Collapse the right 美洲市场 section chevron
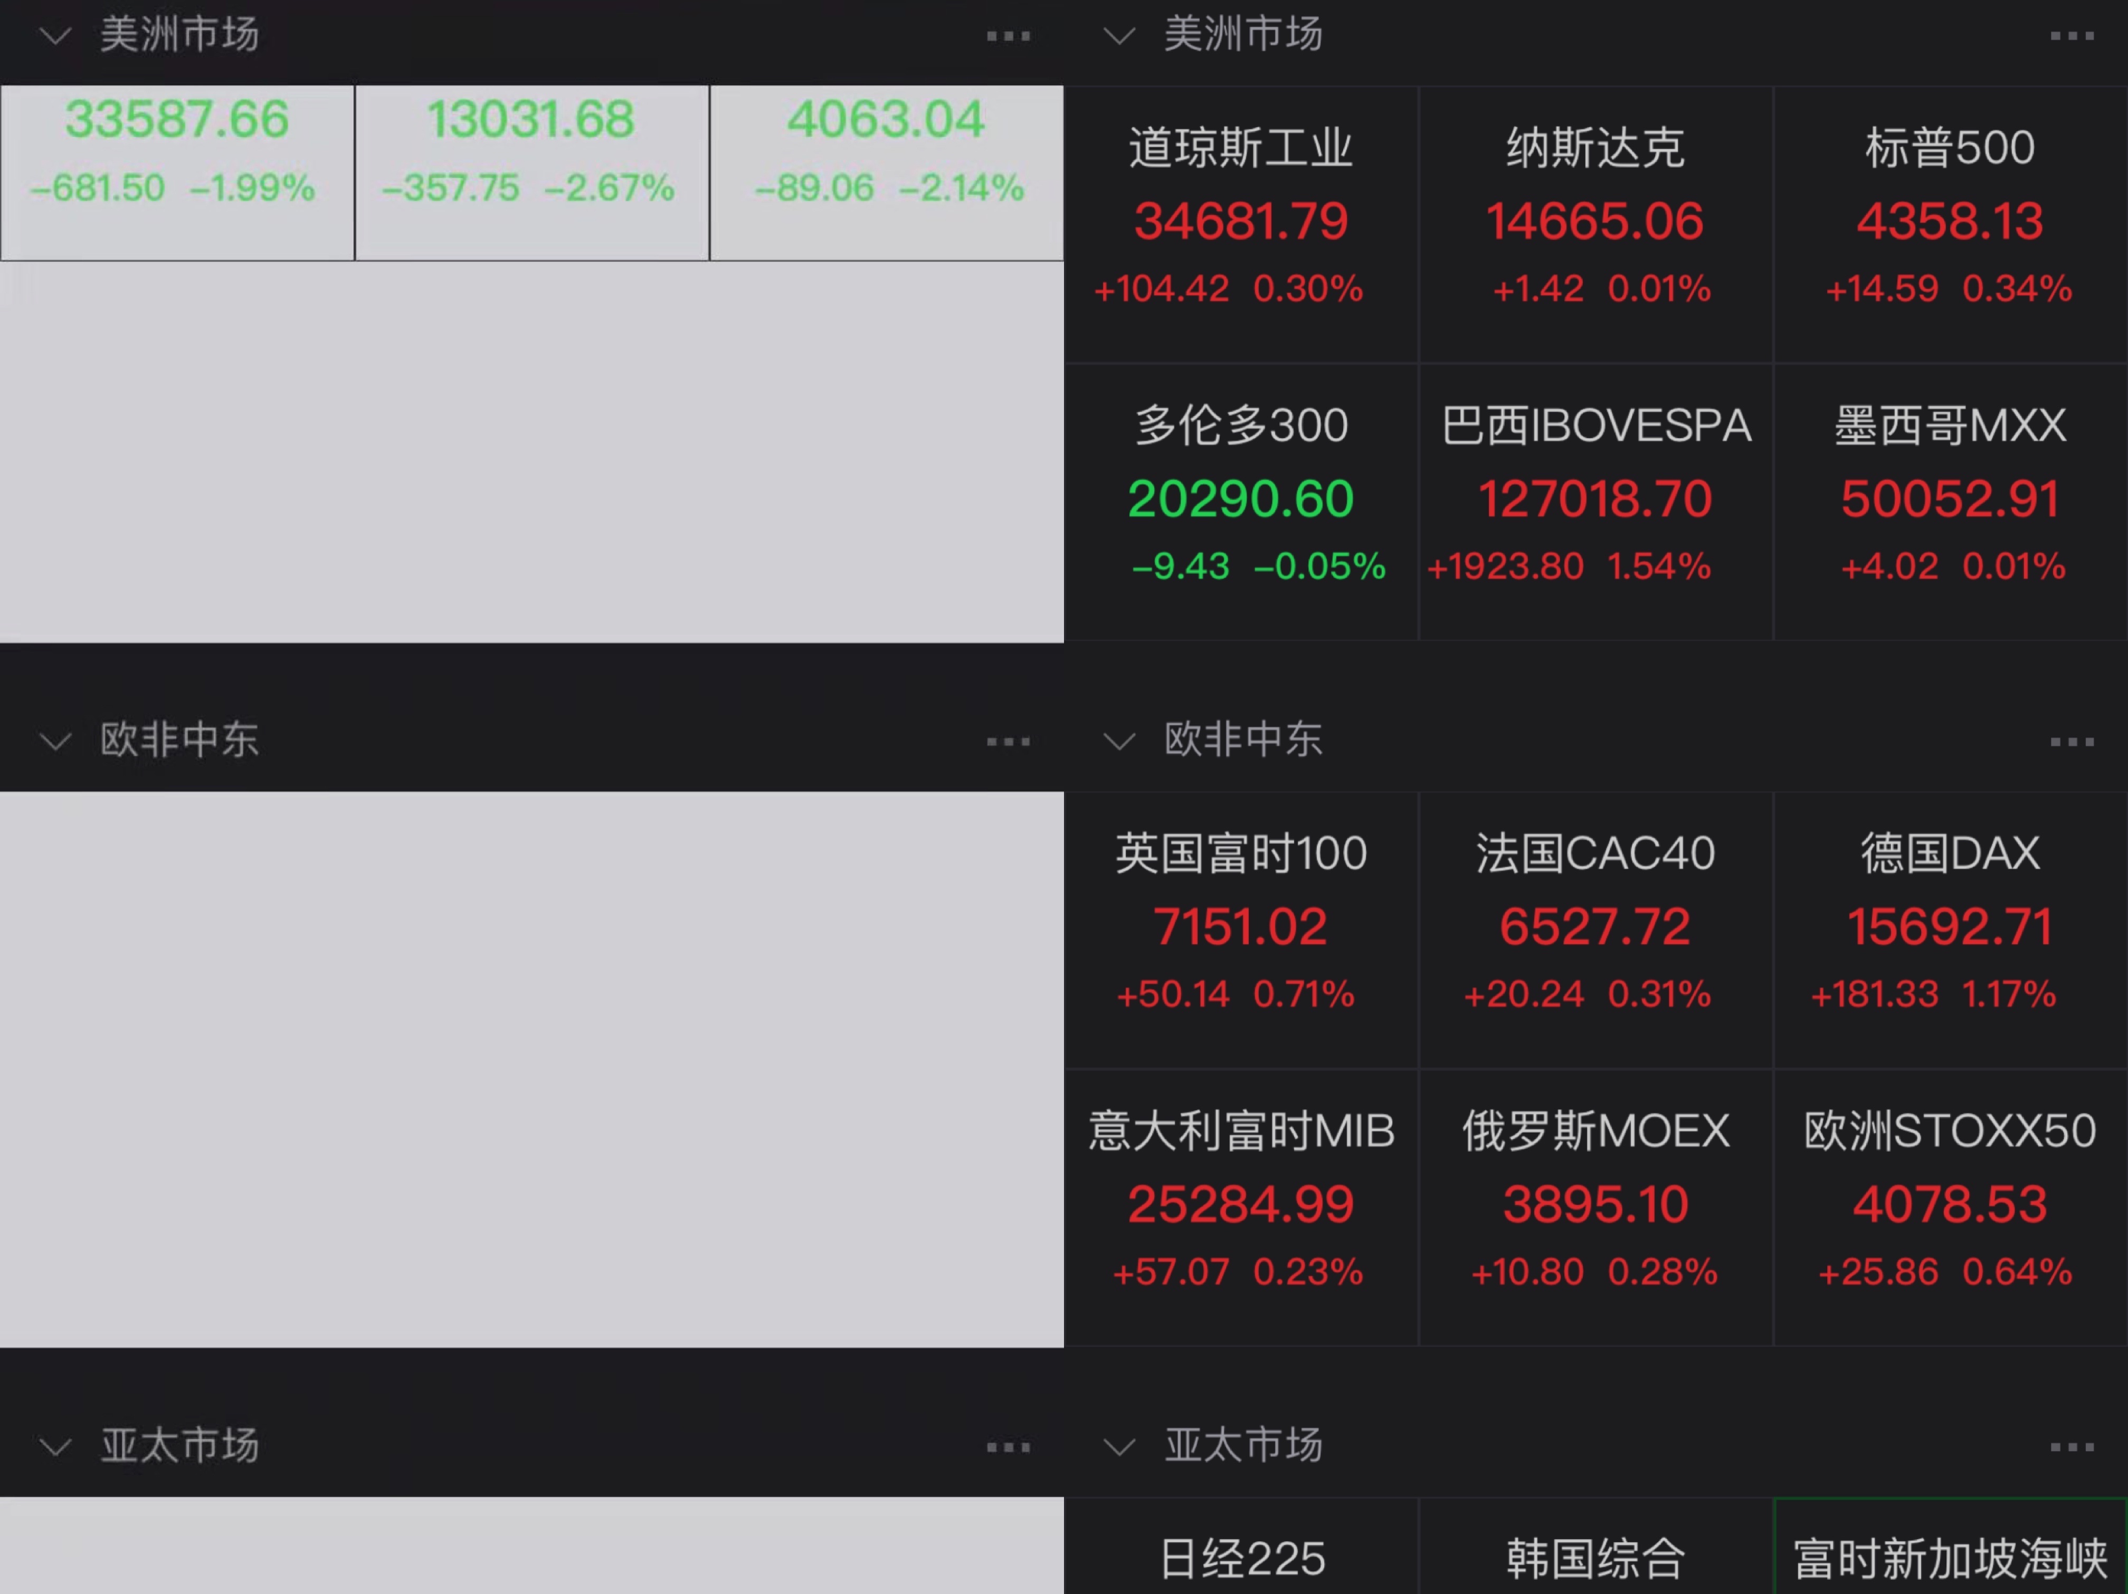 [1119, 36]
